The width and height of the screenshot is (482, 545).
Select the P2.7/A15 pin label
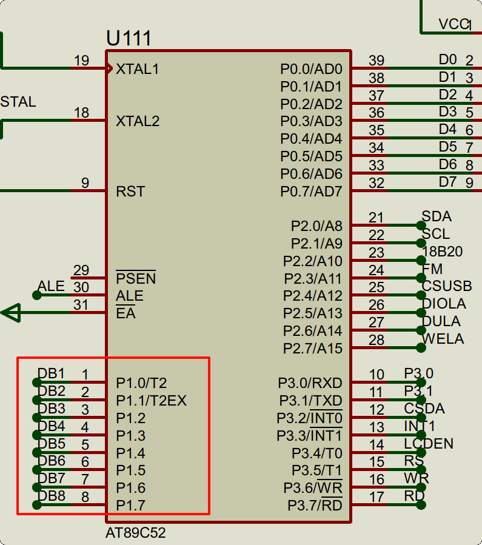312,349
